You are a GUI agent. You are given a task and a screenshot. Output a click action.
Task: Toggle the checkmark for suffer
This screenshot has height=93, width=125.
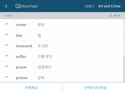pyautogui.click(x=6, y=56)
